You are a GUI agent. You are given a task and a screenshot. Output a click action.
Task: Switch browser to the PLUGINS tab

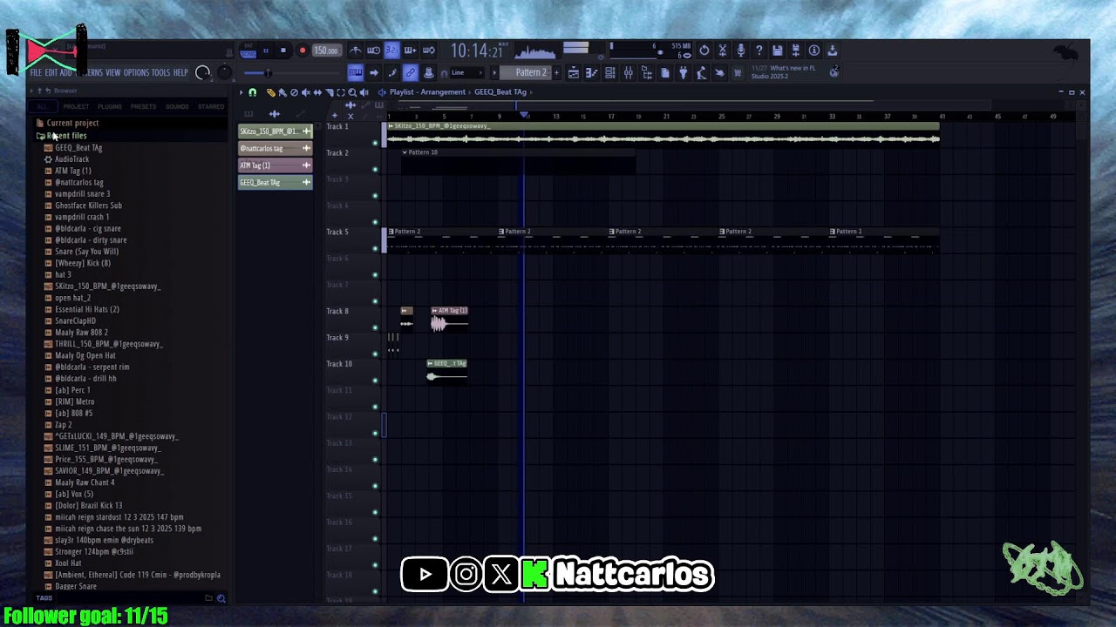(x=110, y=107)
